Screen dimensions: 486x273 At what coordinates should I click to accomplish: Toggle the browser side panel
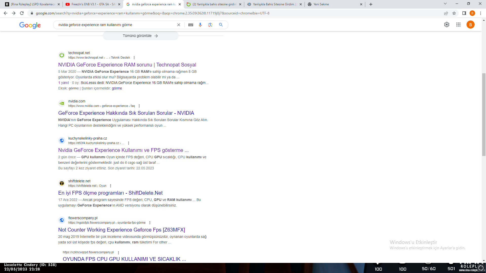coord(464,13)
